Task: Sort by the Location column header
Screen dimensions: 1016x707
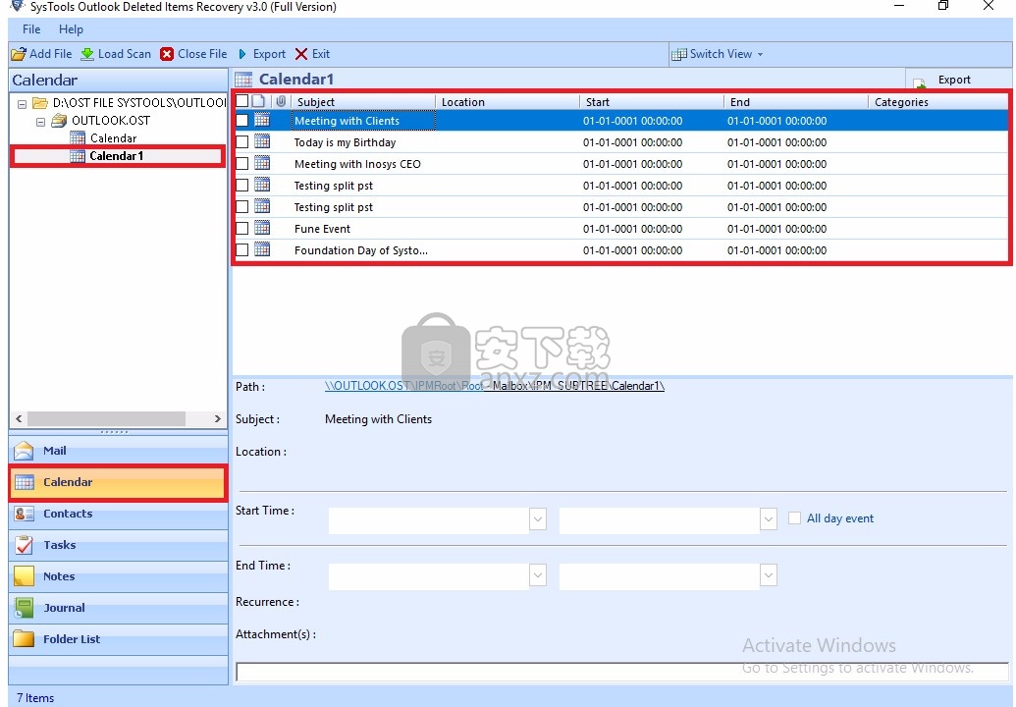Action: tap(508, 102)
